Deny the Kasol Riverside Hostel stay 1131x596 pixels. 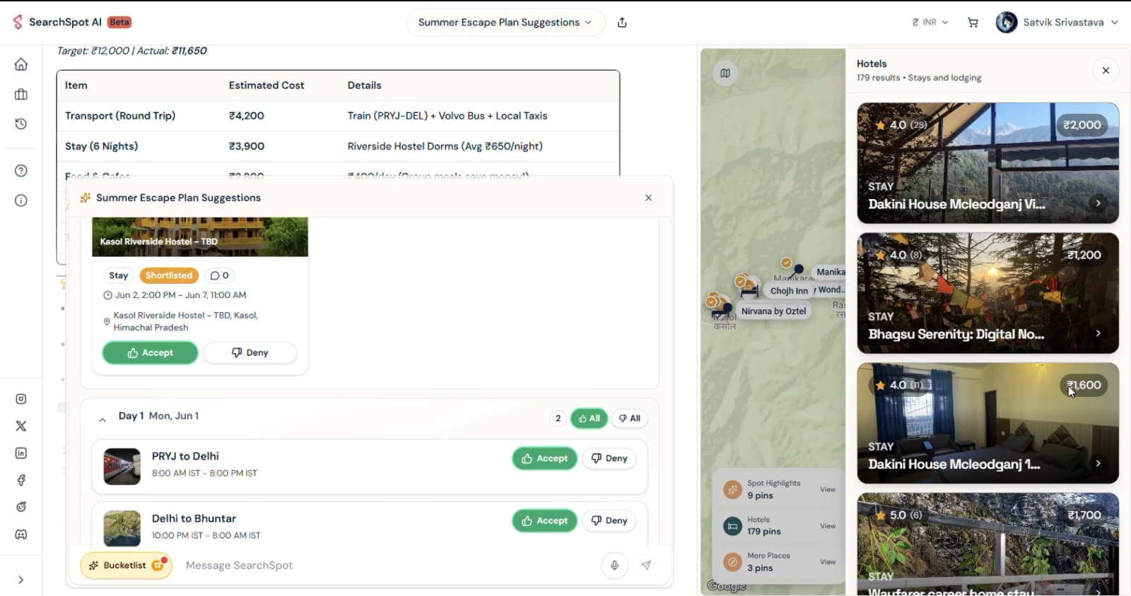pos(250,353)
